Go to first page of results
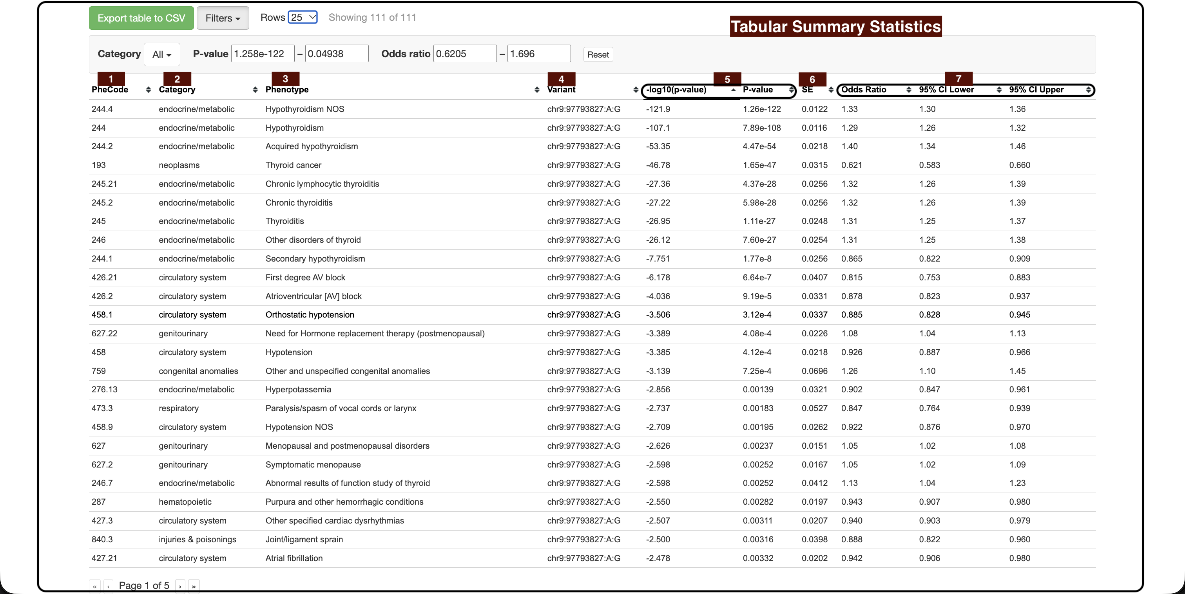This screenshot has height=594, width=1185. point(95,586)
